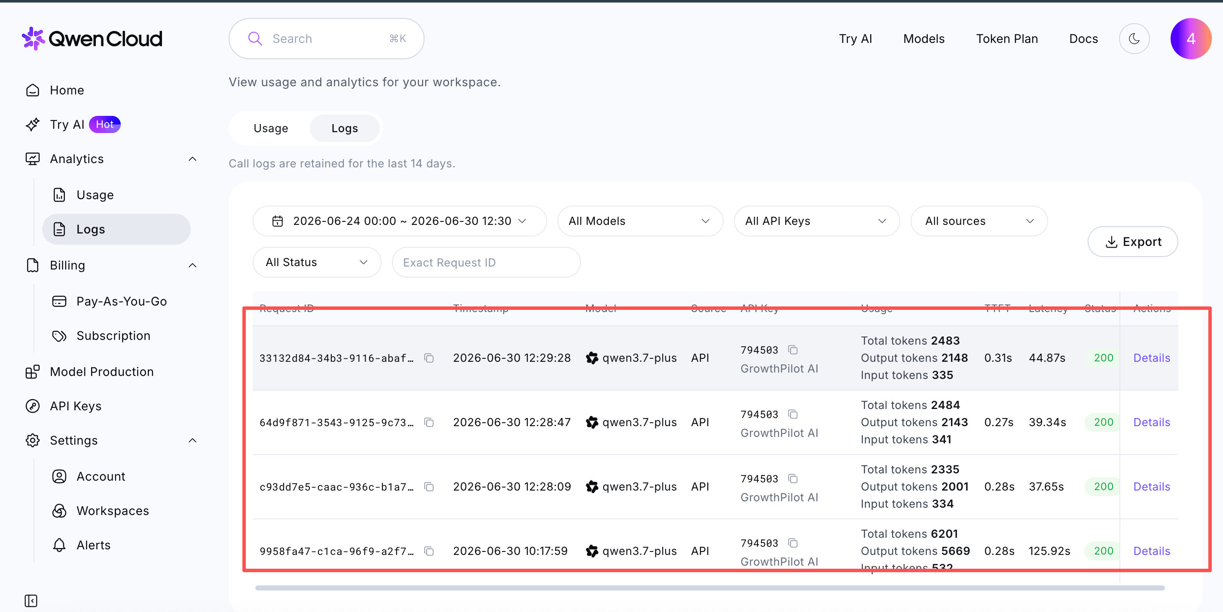This screenshot has height=612, width=1223.
Task: Open Details for the 12:28:09 log
Action: [x=1151, y=487]
